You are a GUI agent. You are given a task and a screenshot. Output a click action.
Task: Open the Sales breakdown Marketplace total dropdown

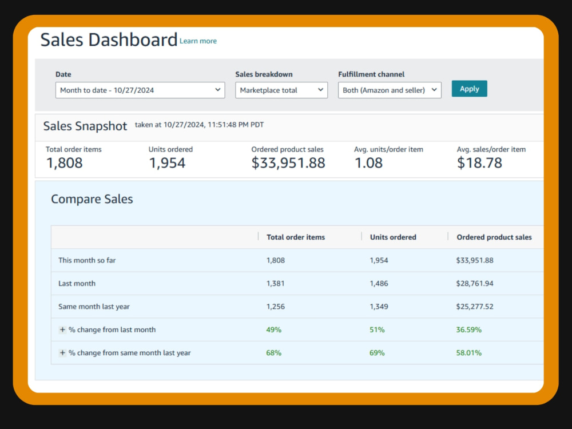coord(281,90)
